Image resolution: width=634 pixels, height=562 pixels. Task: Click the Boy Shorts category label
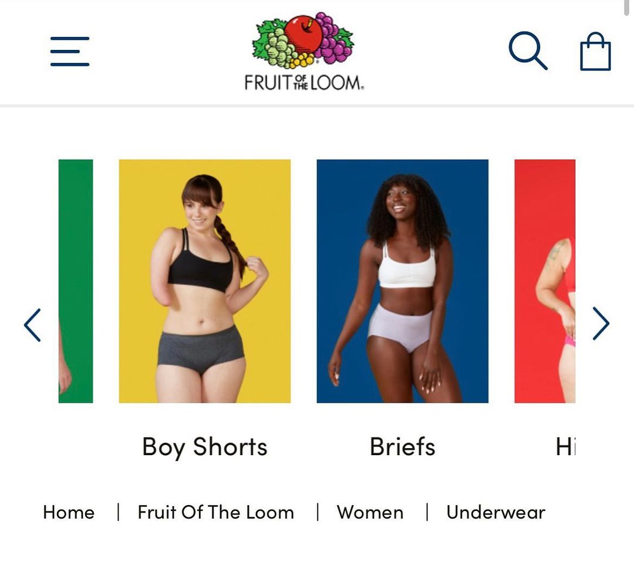pyautogui.click(x=205, y=447)
